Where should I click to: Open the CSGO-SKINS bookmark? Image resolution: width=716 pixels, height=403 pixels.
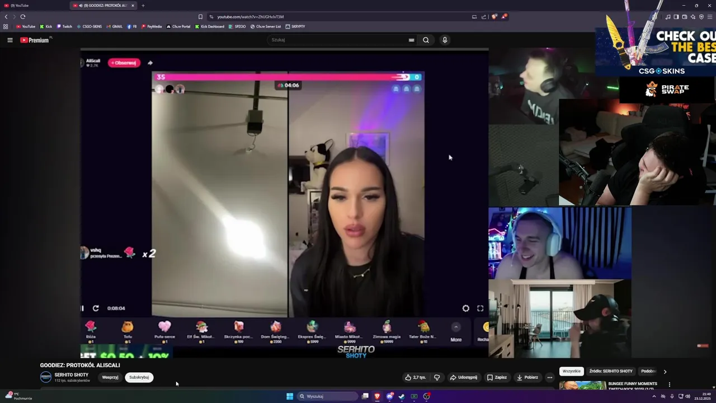[89, 26]
